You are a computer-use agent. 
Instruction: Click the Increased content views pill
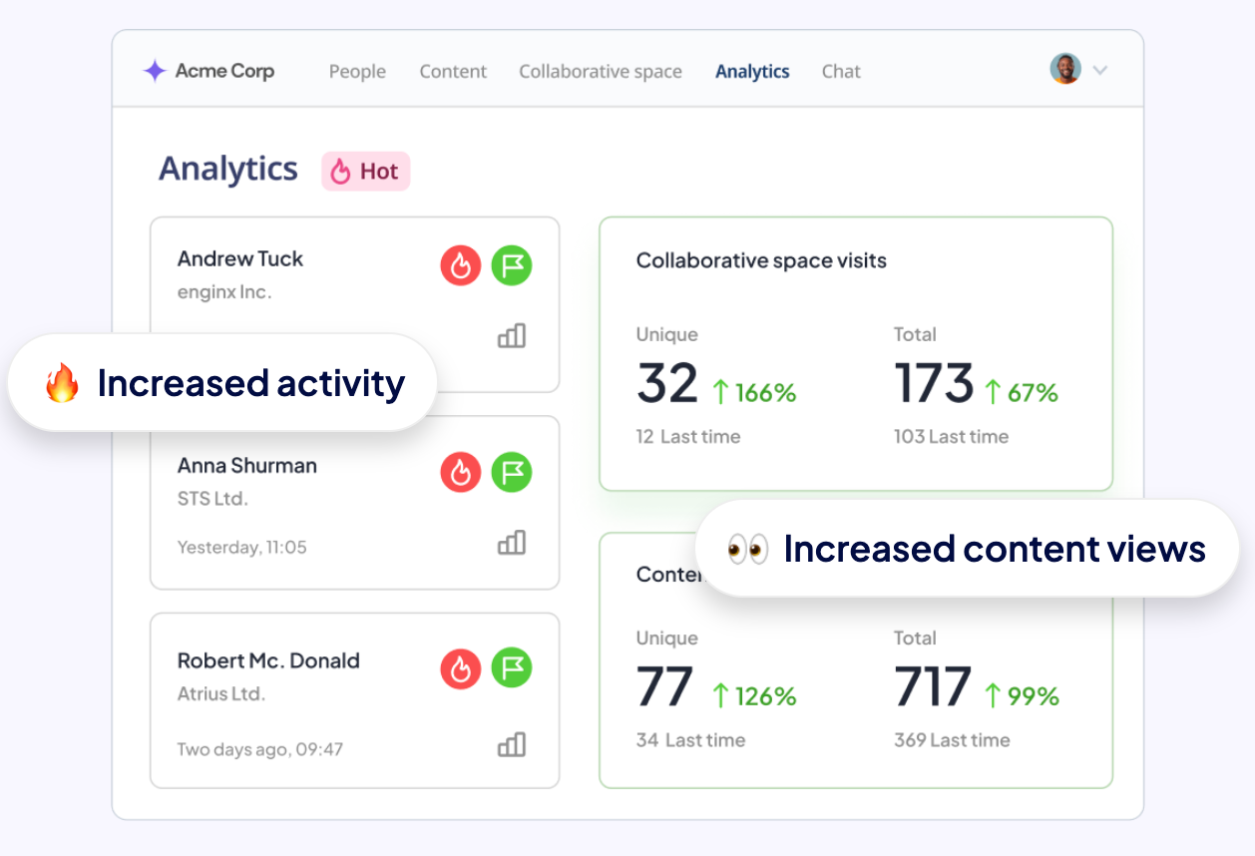[x=967, y=549]
